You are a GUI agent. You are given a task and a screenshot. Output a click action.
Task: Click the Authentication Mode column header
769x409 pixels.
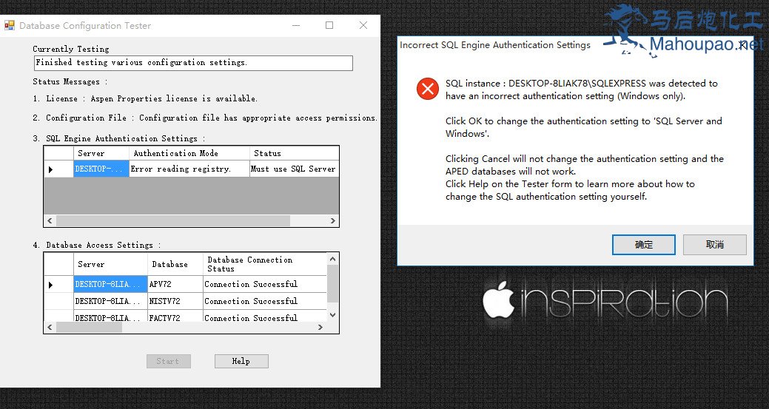(x=189, y=153)
